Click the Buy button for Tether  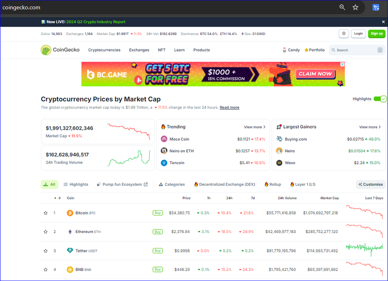(158, 250)
